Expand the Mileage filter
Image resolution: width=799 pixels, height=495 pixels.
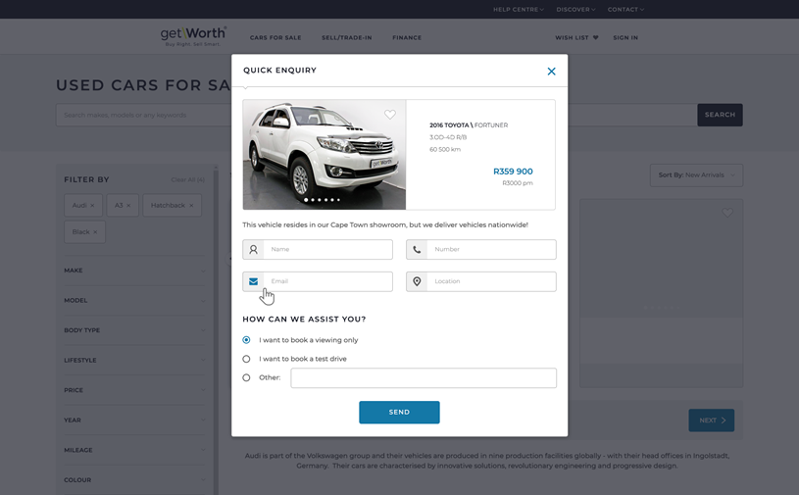(x=134, y=450)
